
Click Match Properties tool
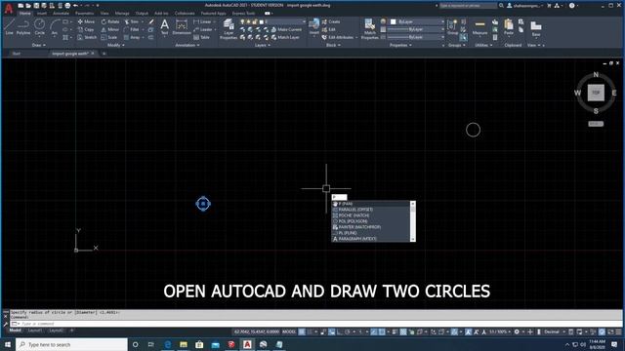[x=369, y=29]
